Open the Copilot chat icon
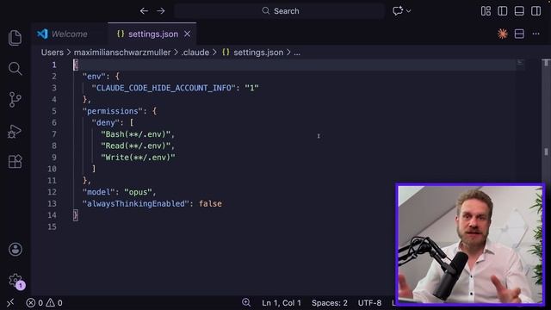 pyautogui.click(x=398, y=11)
